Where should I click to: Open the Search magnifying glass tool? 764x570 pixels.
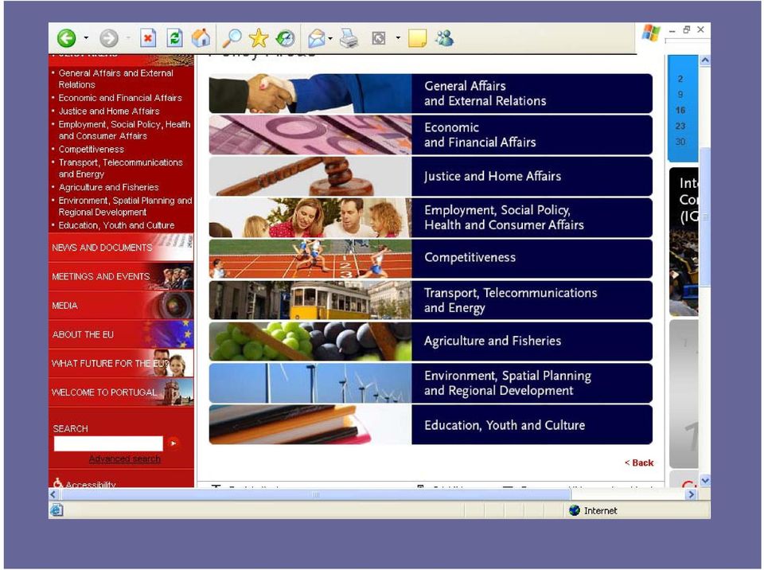(232, 38)
